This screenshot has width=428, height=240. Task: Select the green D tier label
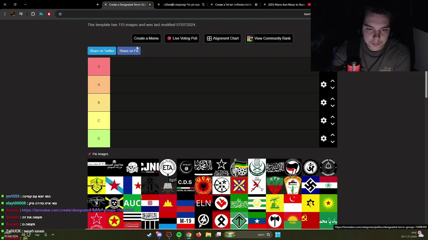pyautogui.click(x=99, y=139)
